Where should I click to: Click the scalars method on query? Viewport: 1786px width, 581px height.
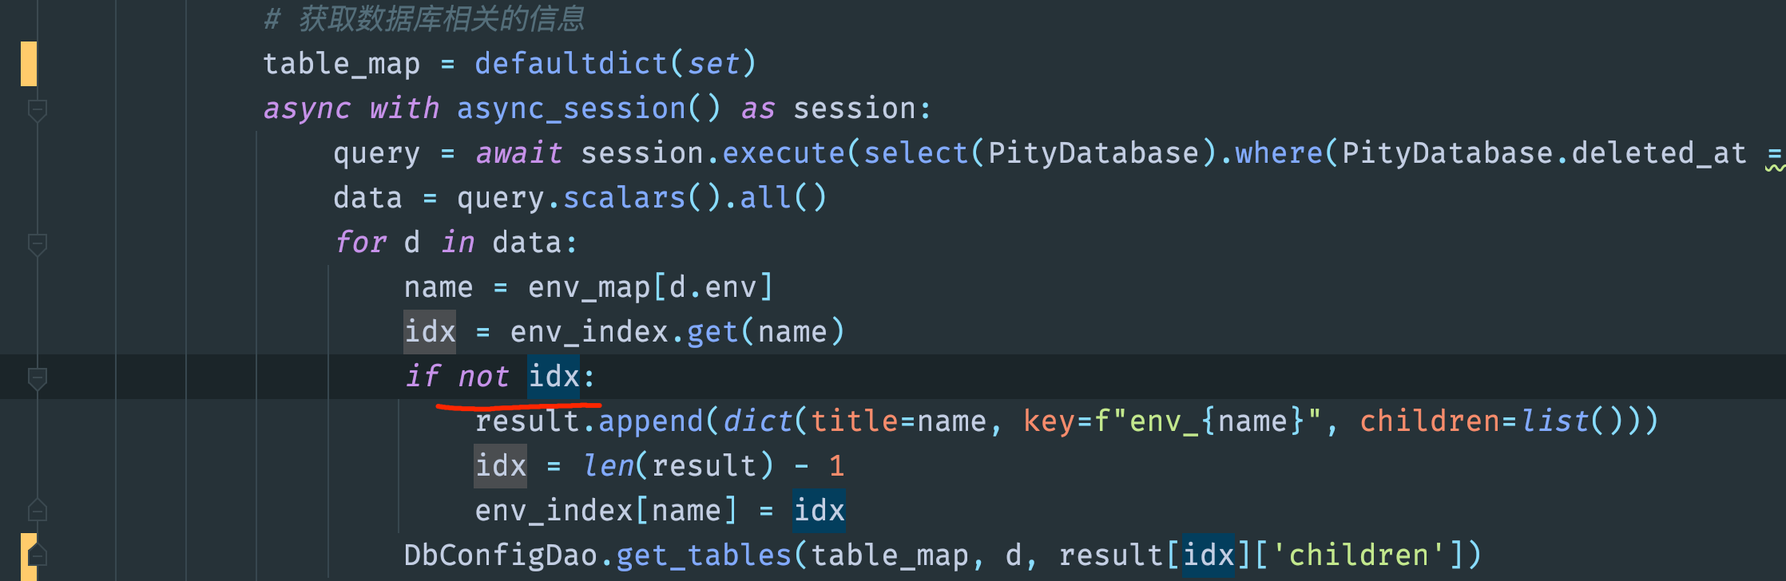click(624, 197)
